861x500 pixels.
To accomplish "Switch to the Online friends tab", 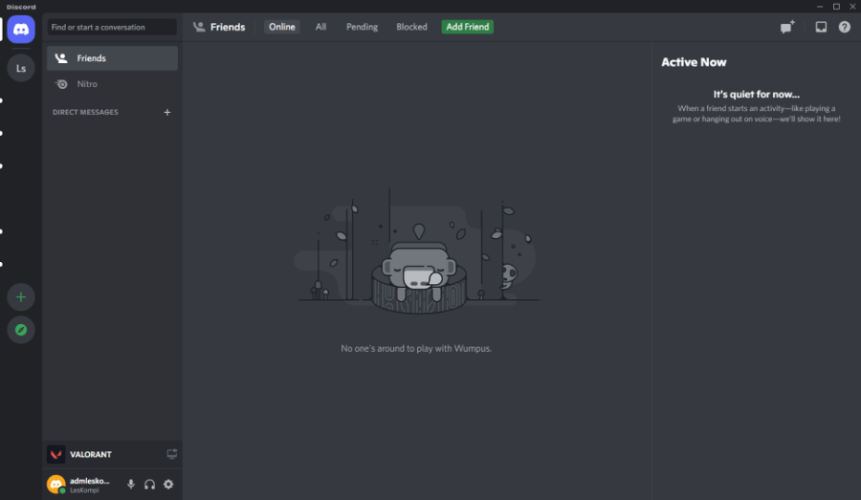I will [281, 27].
